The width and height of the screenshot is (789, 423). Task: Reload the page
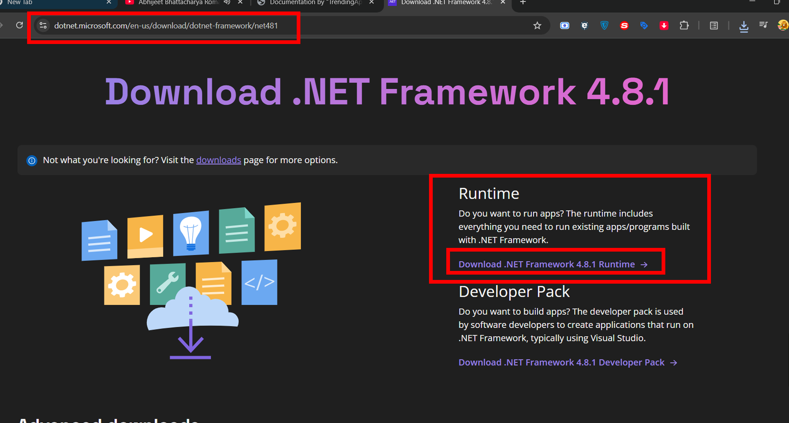tap(19, 25)
